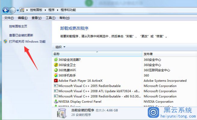This screenshot has height=120, width=197.
Task: Open the 工具(T) menu
Action: pyautogui.click(x=51, y=18)
